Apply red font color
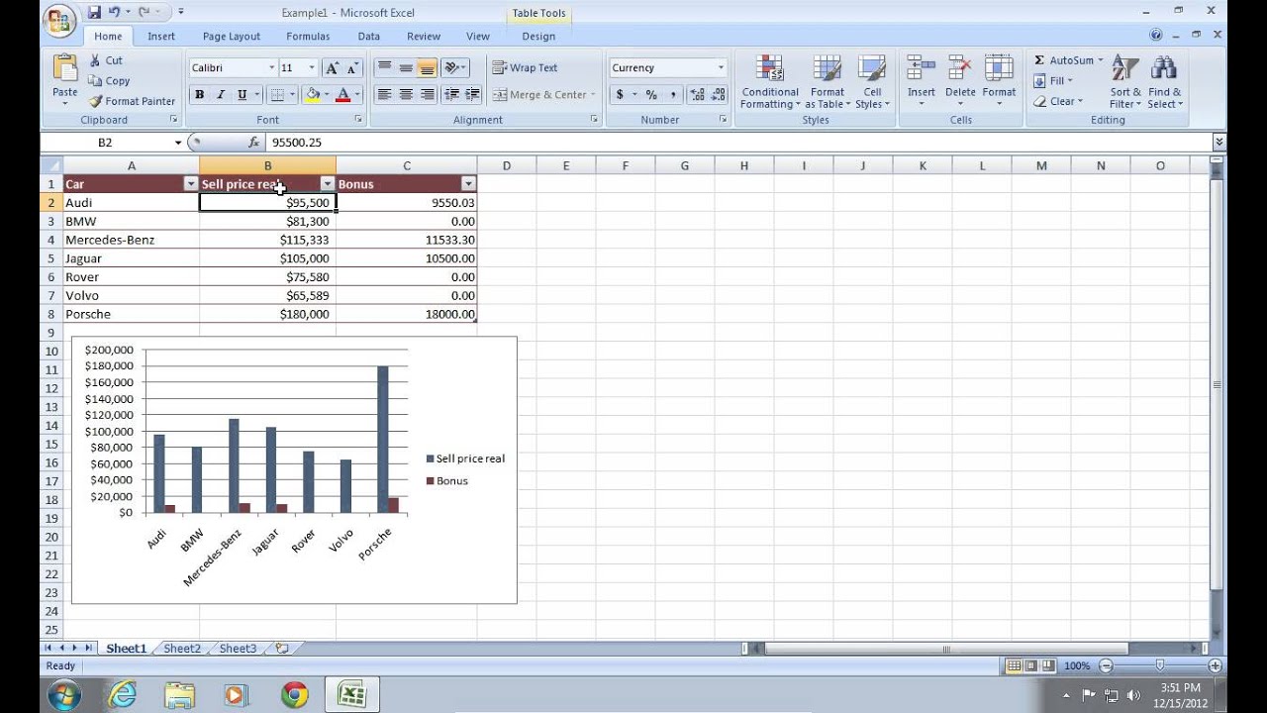The height and width of the screenshot is (713, 1267). pyautogui.click(x=343, y=95)
